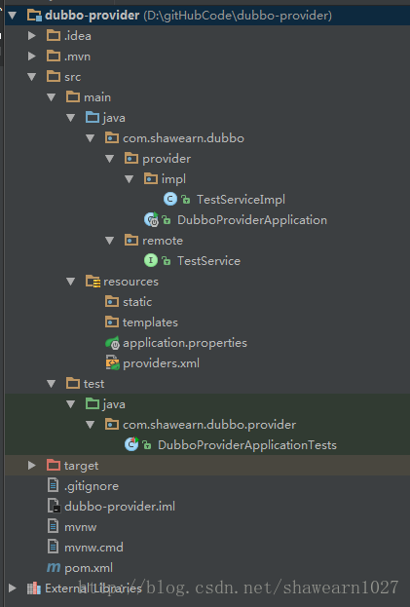Click the templates folder icon
Screen dimensions: 410x607
click(112, 322)
